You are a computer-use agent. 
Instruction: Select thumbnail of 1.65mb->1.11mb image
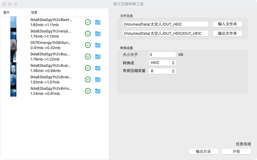[x=13, y=22]
